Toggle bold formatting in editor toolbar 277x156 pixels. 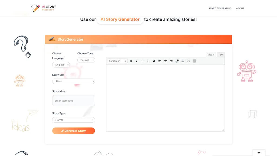[131, 61]
